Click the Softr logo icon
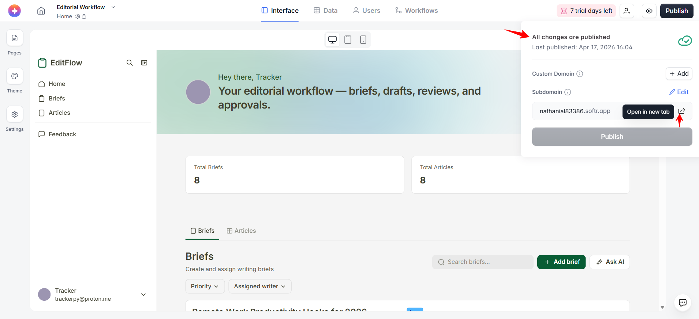 [x=15, y=11]
